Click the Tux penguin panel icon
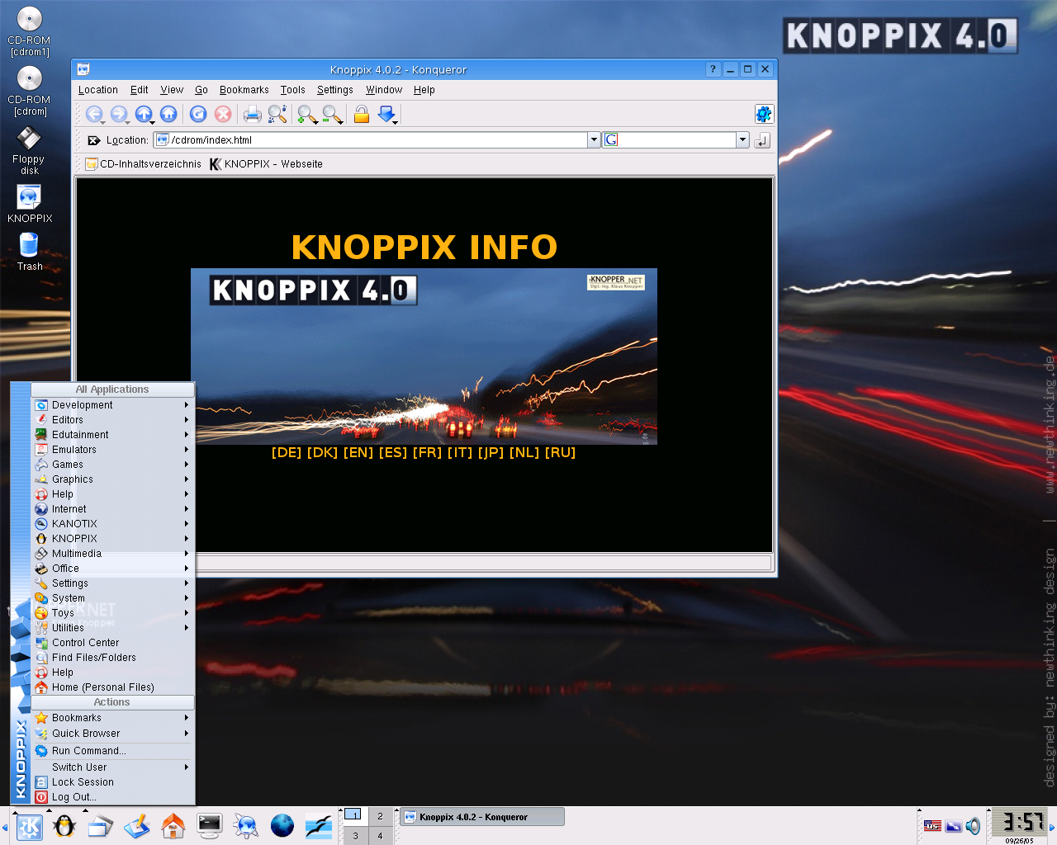Viewport: 1057px width, 845px height. click(64, 826)
